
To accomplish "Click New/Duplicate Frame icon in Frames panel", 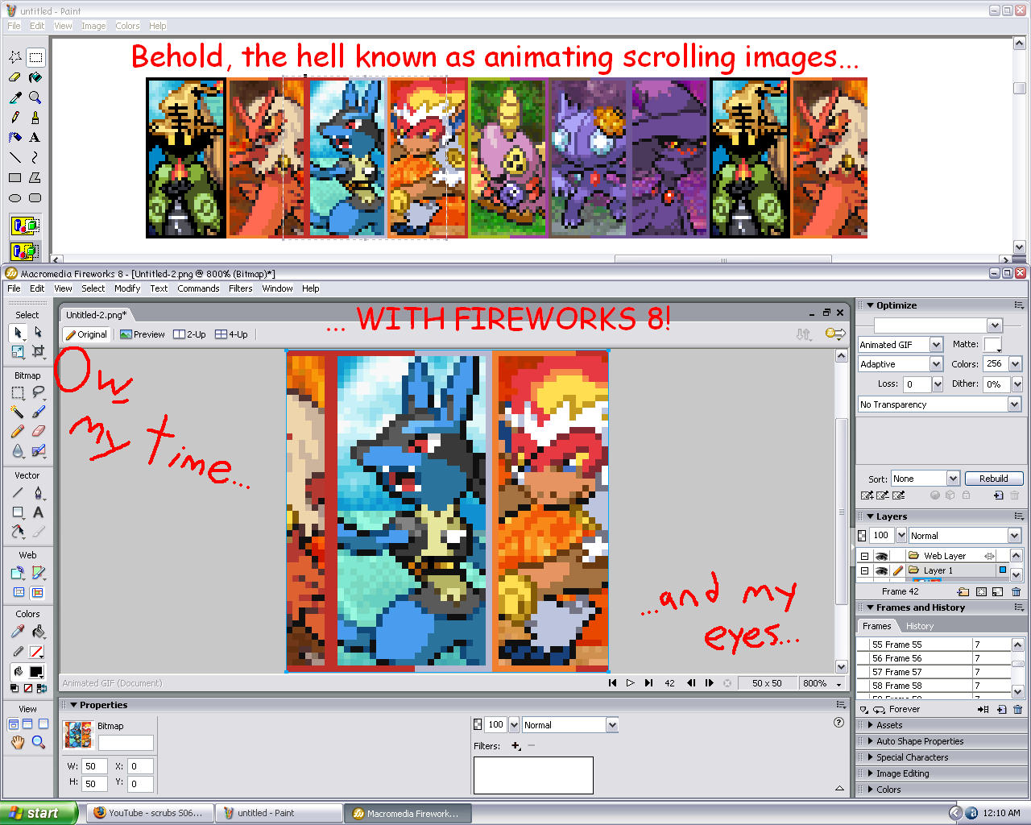I will click(1001, 710).
